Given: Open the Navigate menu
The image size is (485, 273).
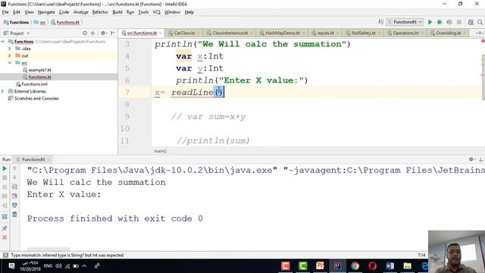Looking at the screenshot, I should (46, 12).
